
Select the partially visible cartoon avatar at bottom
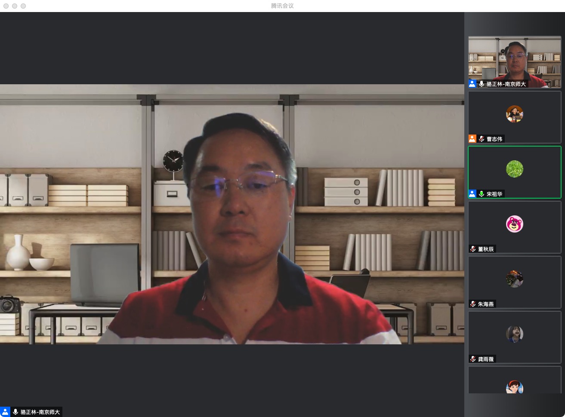[x=515, y=387]
